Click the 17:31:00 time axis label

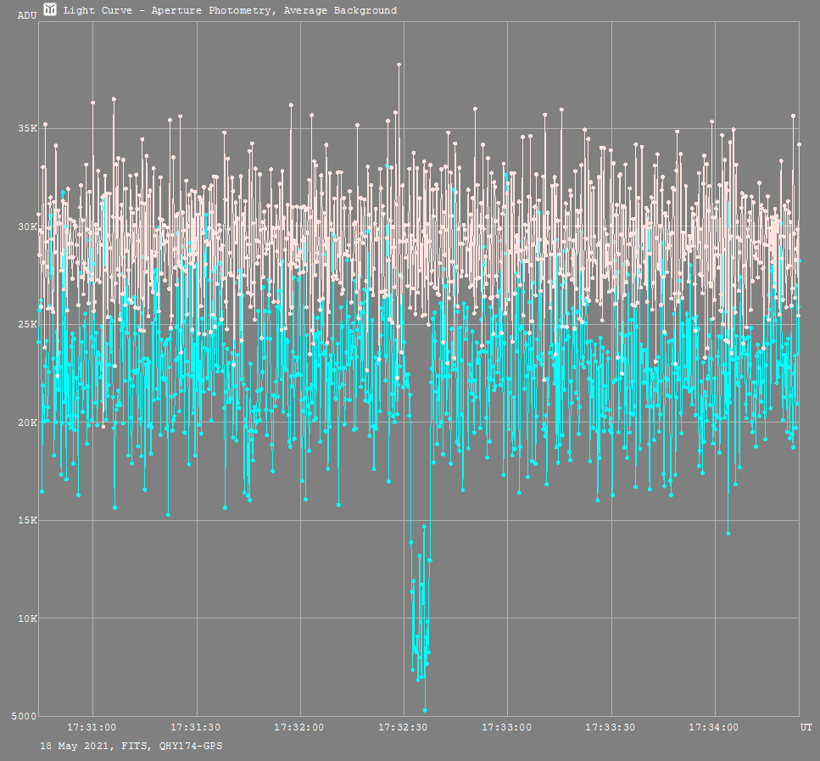tap(92, 728)
